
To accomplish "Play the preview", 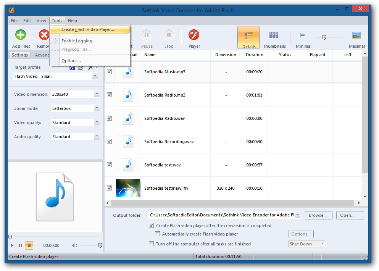I will (x=12, y=245).
